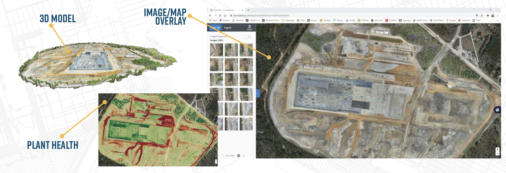Open the Chrome three-dot menu
The height and width of the screenshot is (173, 506).
pos(498,16)
